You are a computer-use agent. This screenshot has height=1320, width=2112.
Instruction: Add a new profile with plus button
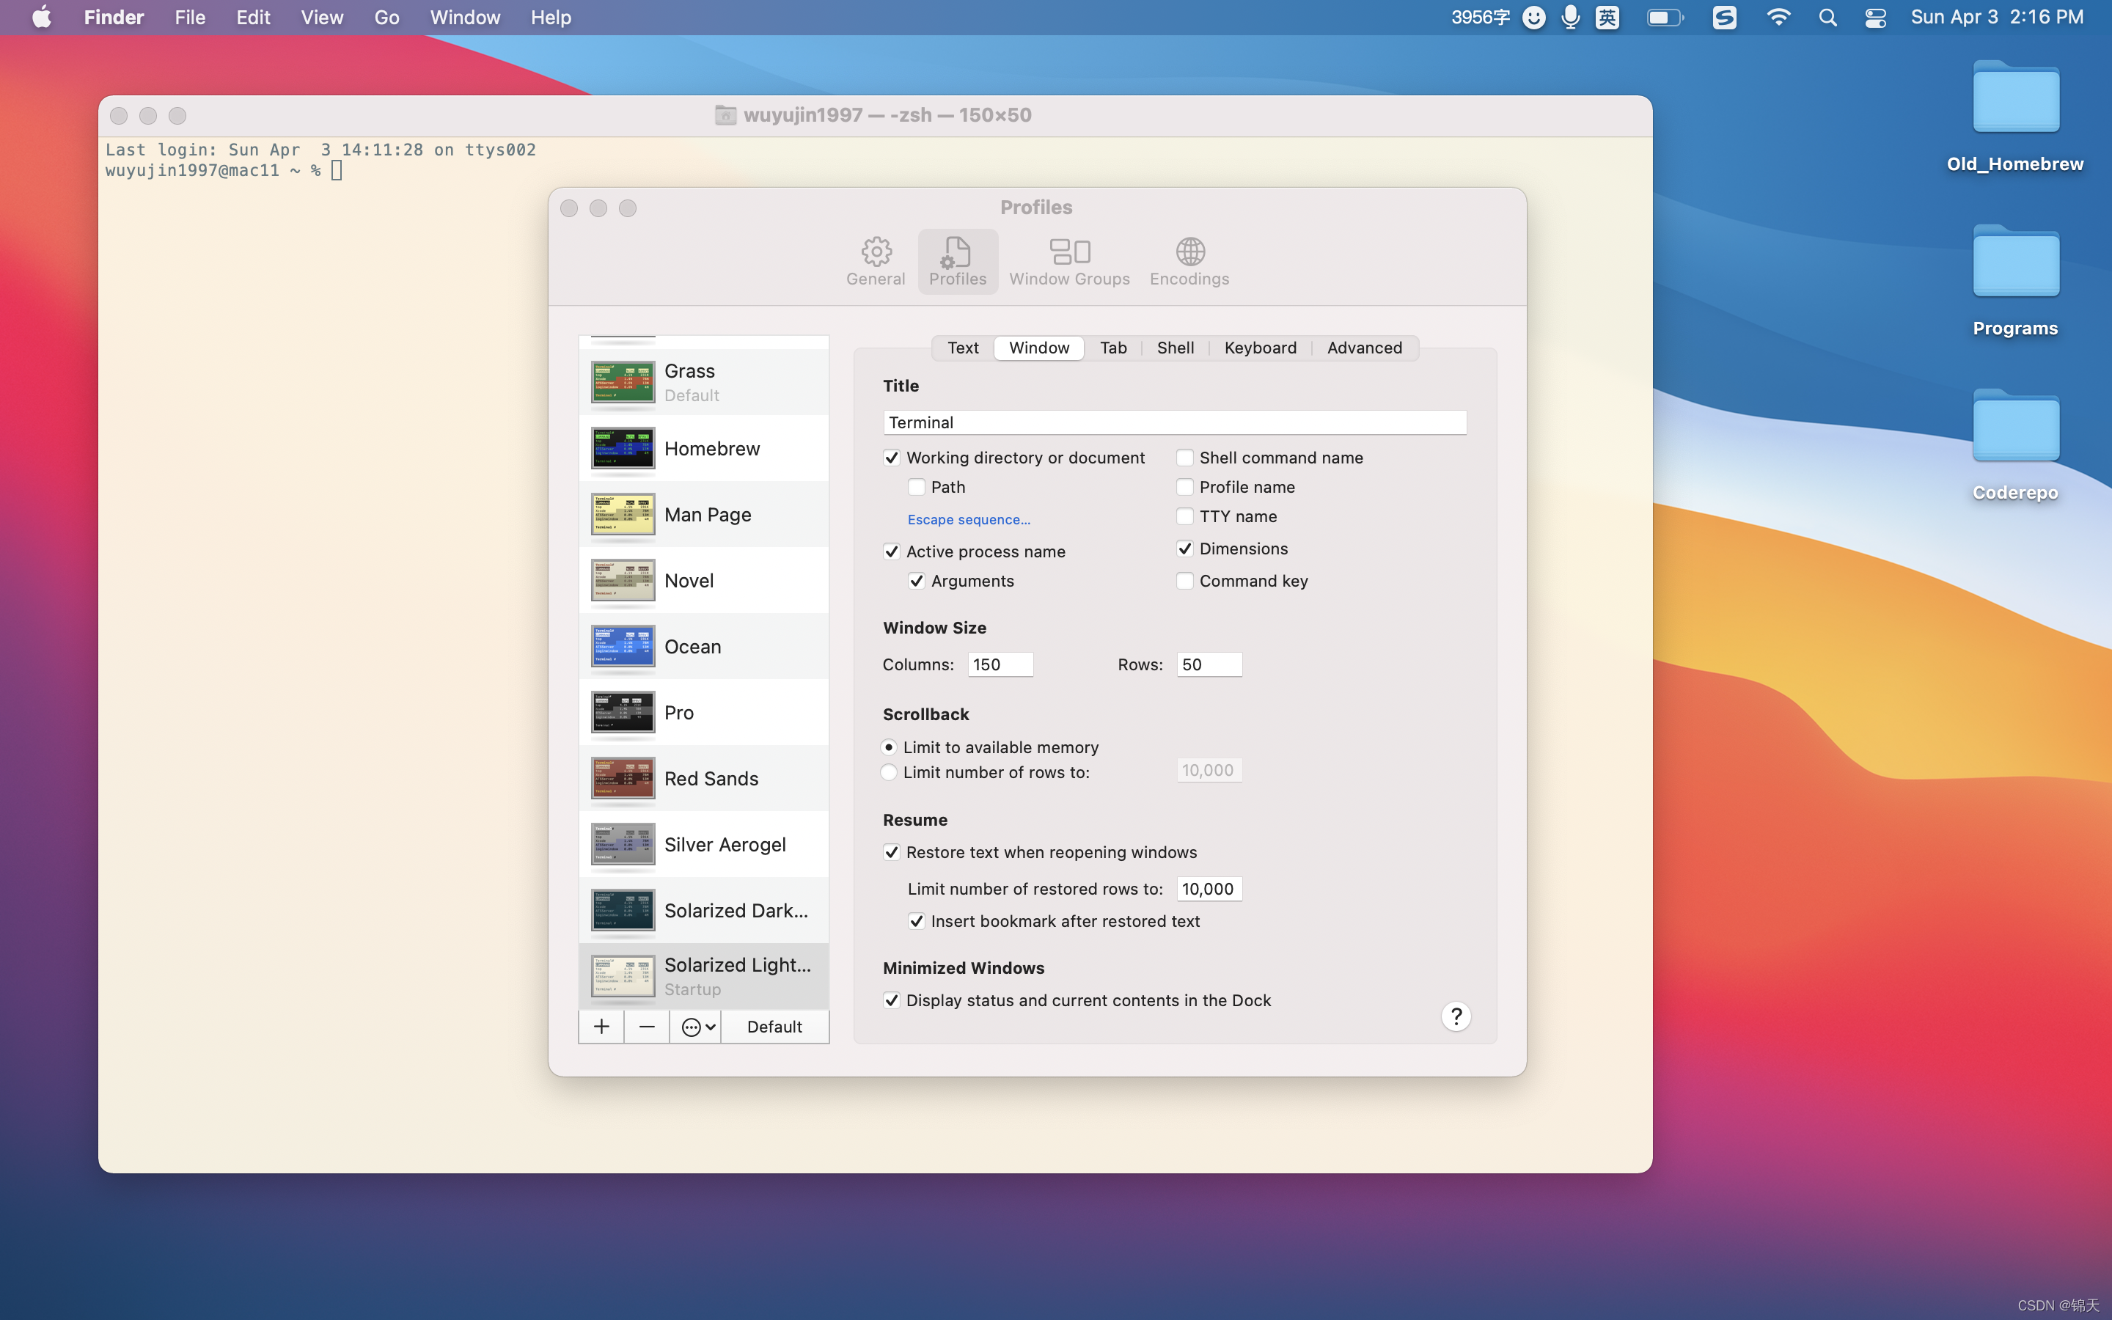[601, 1027]
